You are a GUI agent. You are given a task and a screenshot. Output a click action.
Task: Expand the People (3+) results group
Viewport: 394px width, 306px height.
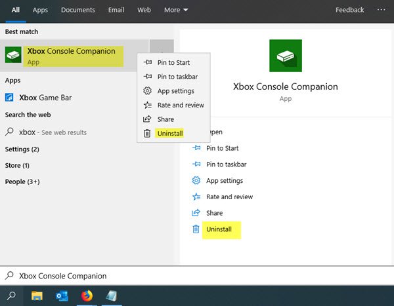(22, 182)
